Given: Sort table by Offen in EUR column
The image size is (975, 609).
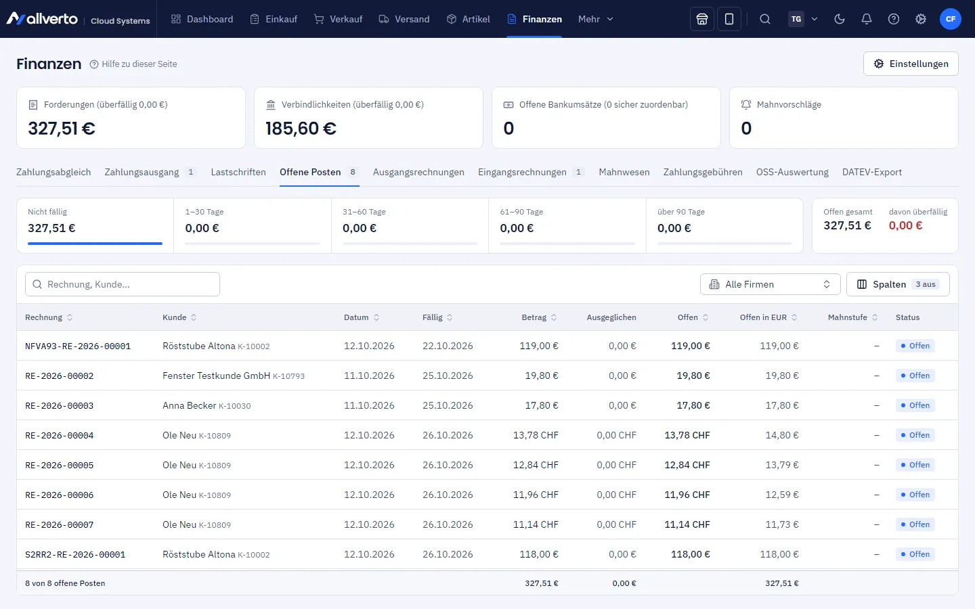Looking at the screenshot, I should (x=768, y=317).
